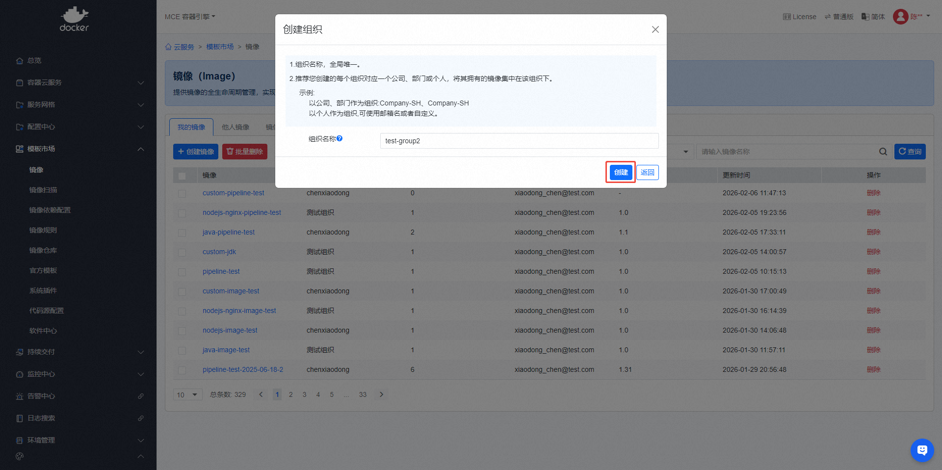This screenshot has width=942, height=470.
Task: Click the Docker logo in sidebar
Action: coord(74,19)
